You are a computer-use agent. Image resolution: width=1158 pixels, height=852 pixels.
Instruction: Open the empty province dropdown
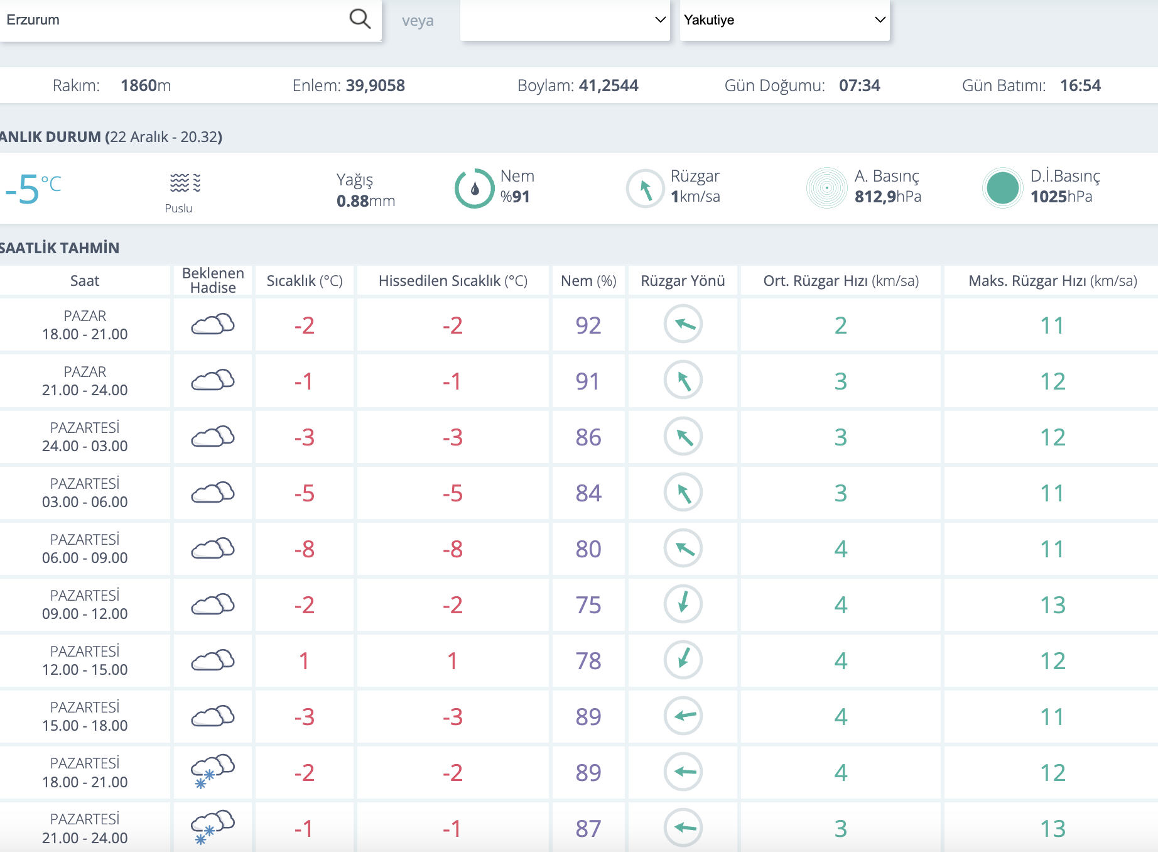565,19
